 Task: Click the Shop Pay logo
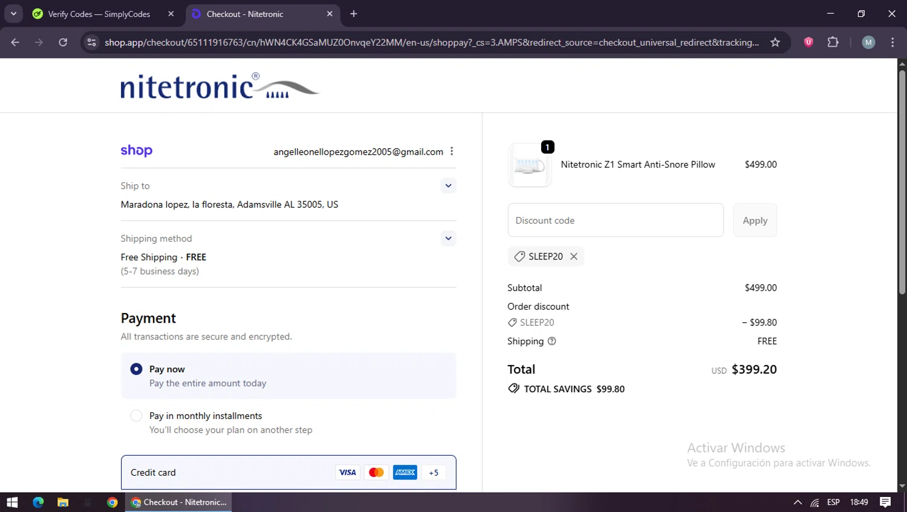pyautogui.click(x=137, y=151)
